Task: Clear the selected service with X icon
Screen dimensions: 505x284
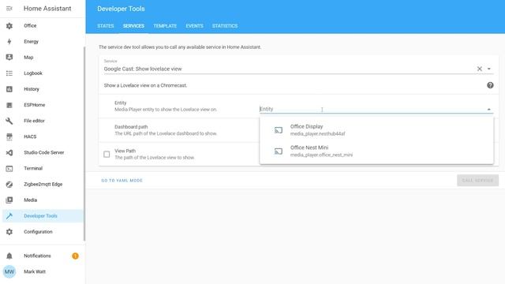Action: click(x=479, y=69)
